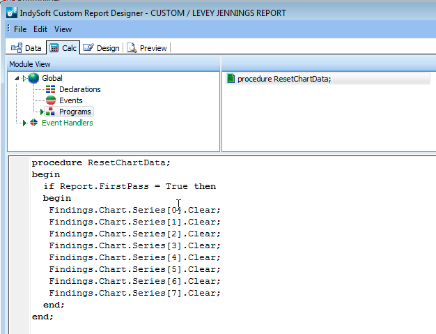Open the File menu
Screen dimensions: 436x334
point(20,29)
